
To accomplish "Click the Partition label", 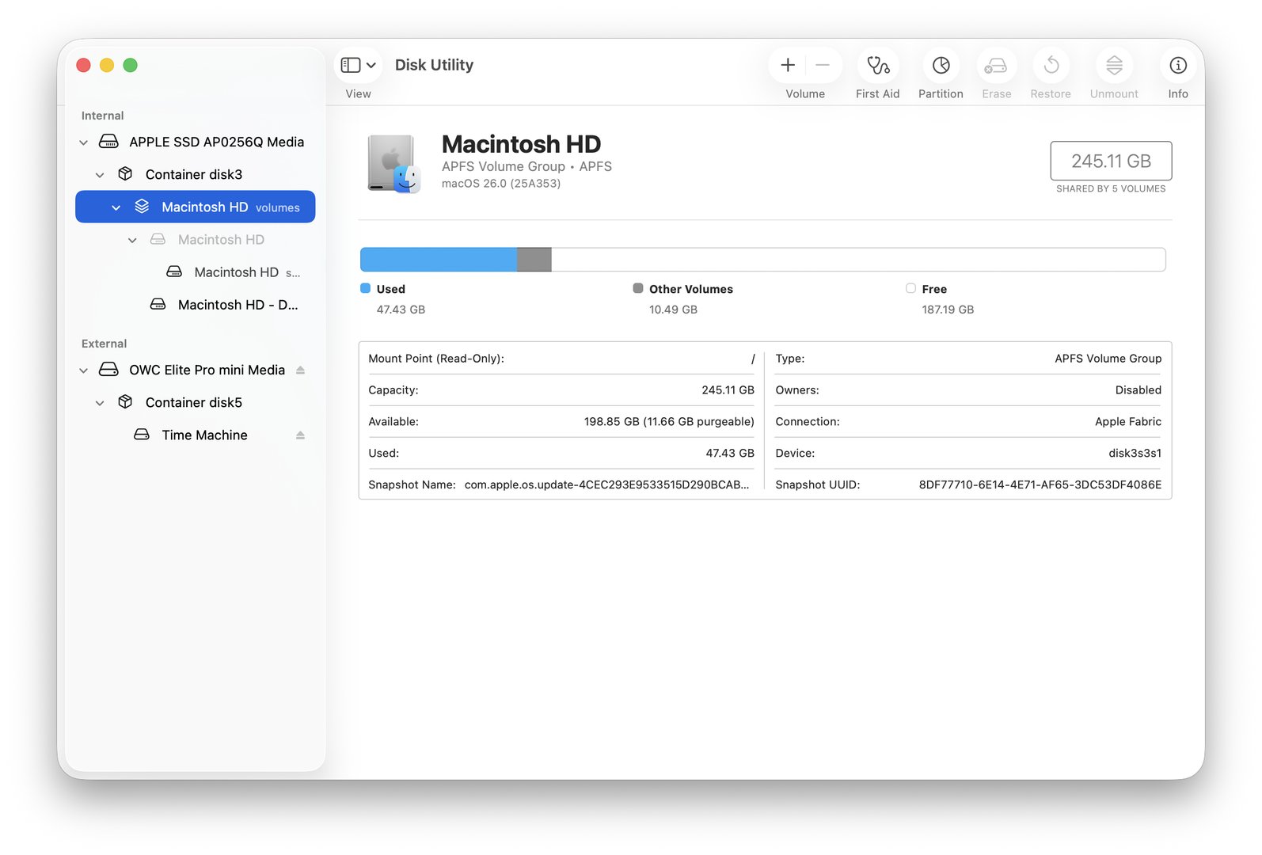I will 941,93.
